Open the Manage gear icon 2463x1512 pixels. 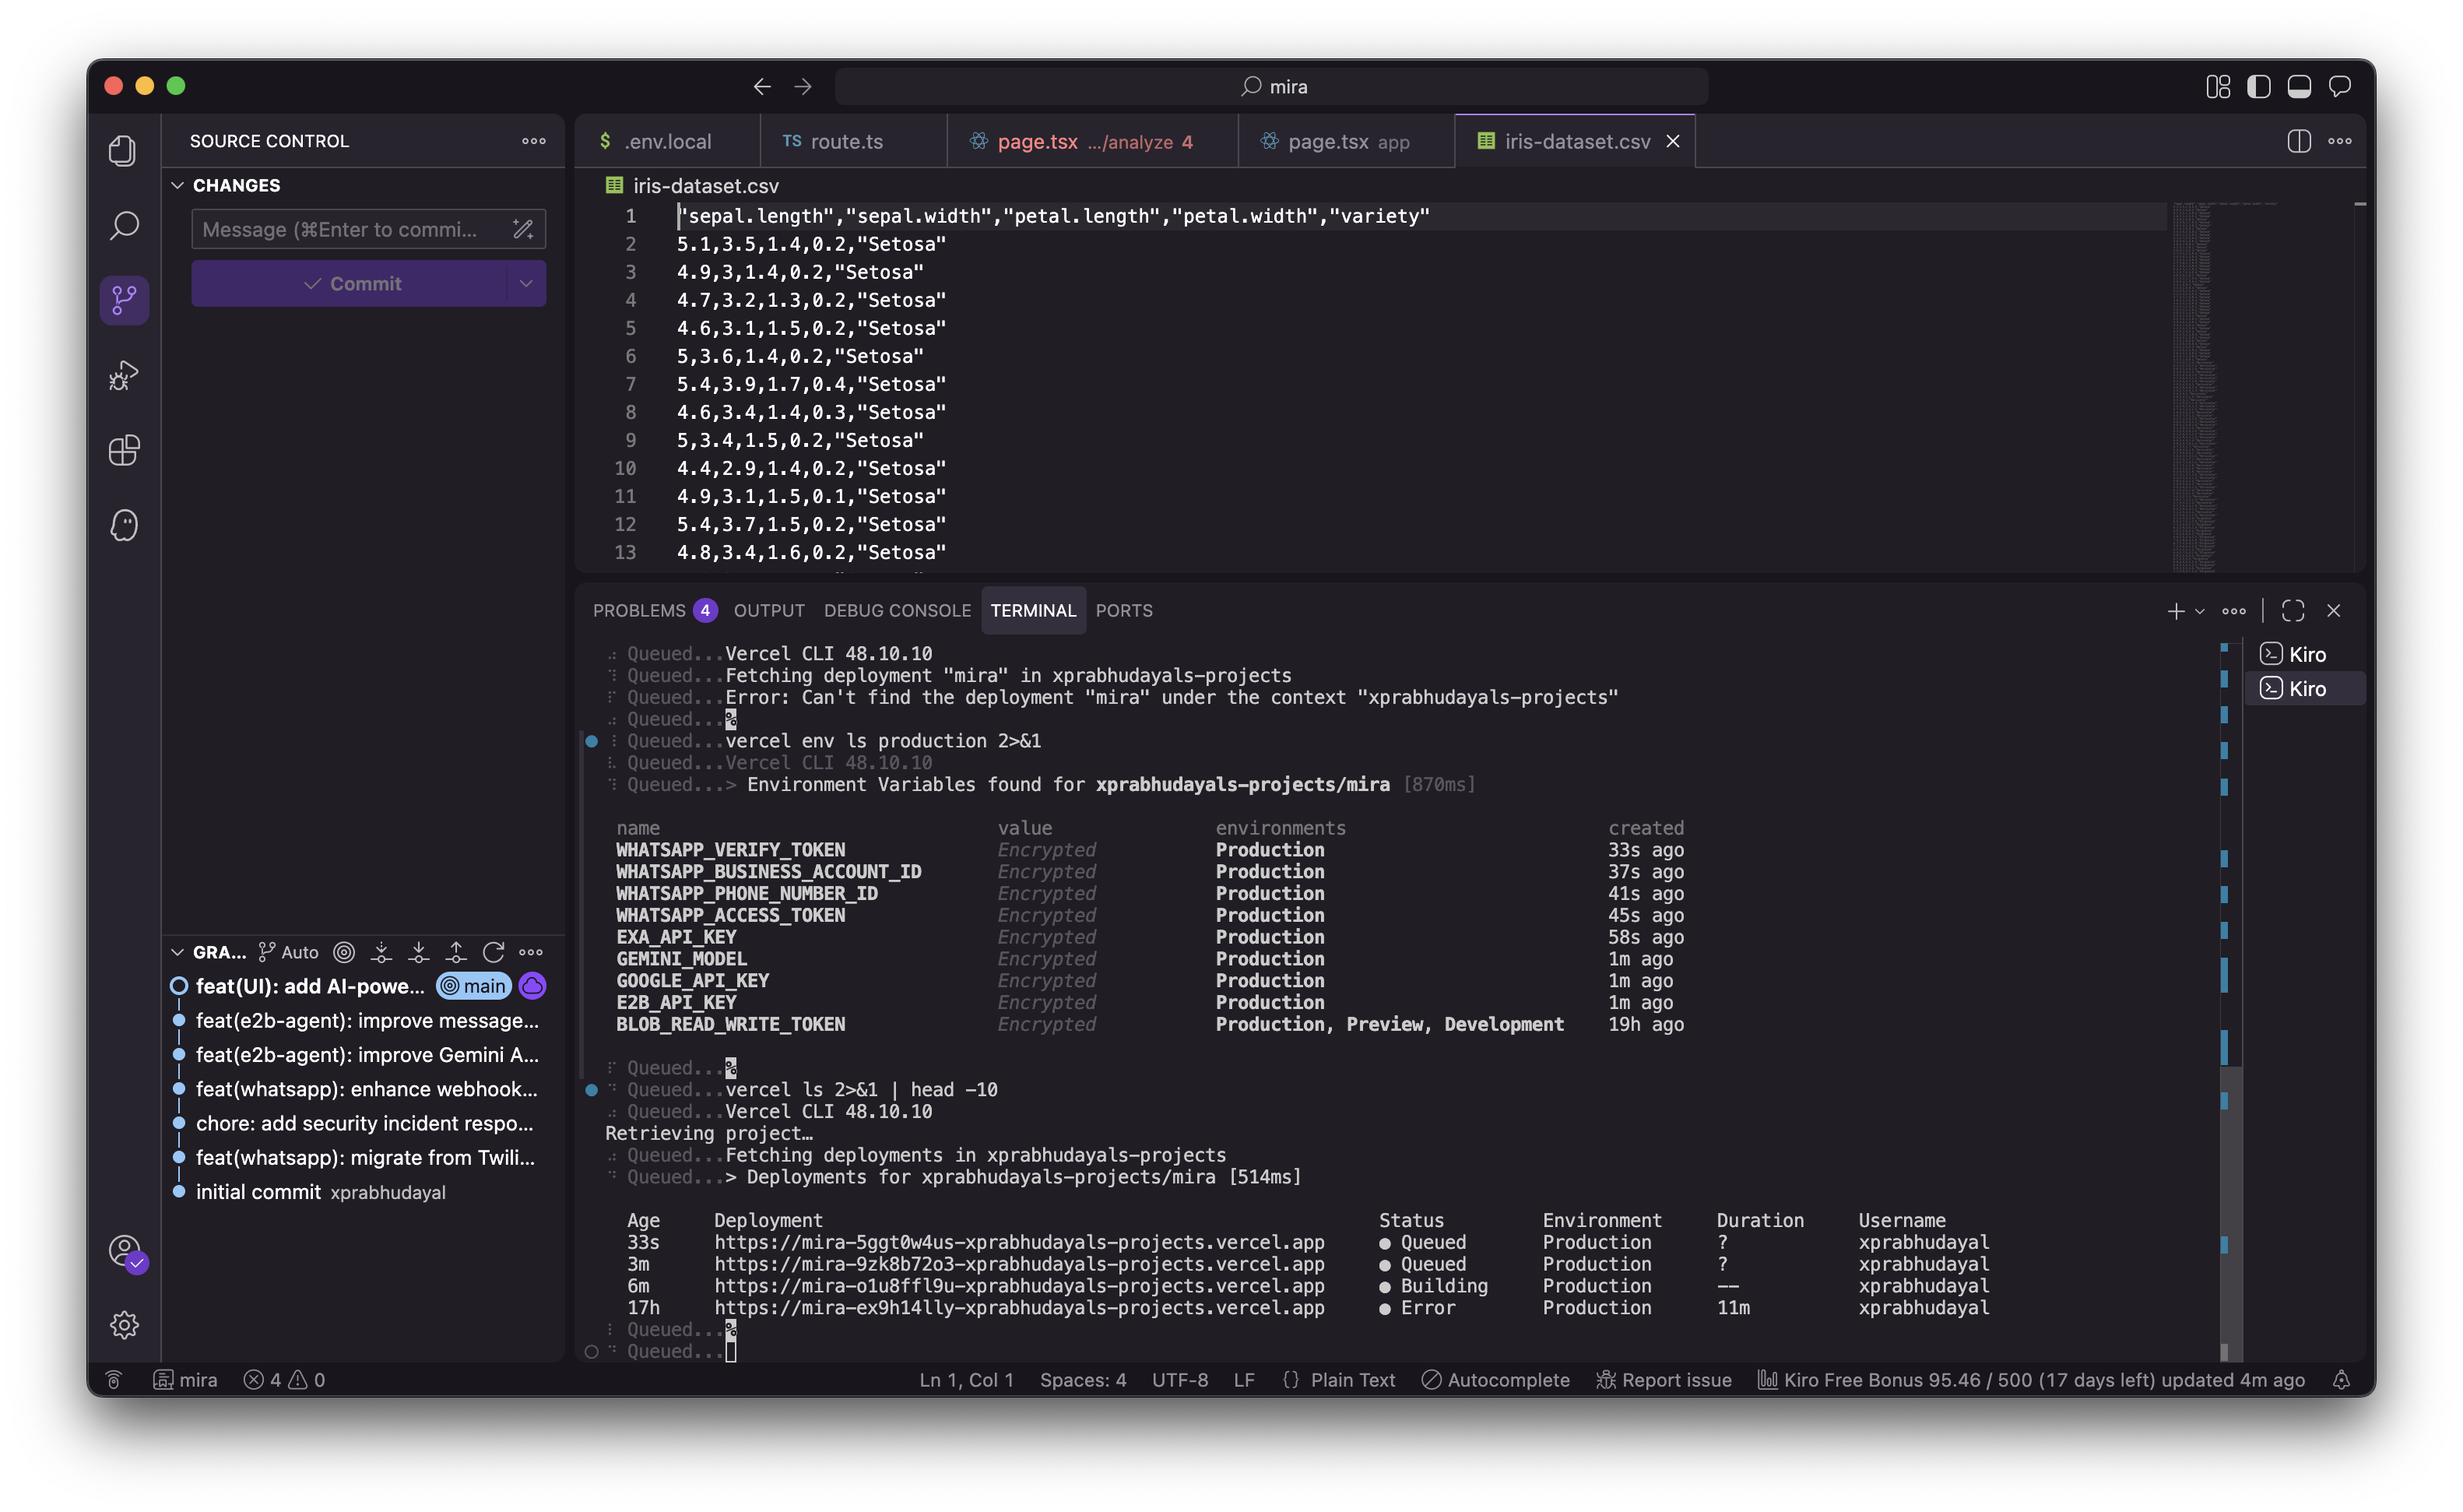[x=123, y=1325]
